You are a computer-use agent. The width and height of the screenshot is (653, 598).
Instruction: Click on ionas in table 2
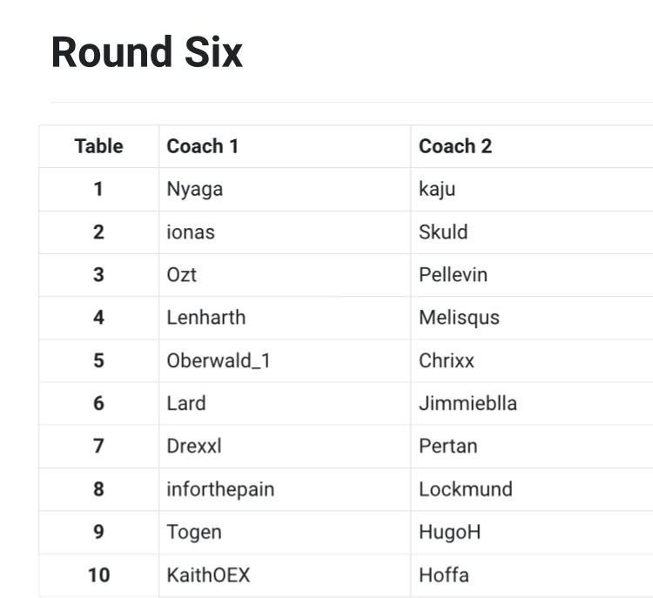coord(190,232)
